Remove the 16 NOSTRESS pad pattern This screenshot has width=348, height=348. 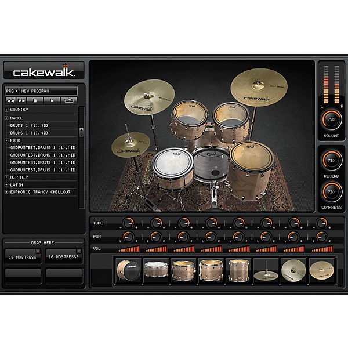pos(38,251)
